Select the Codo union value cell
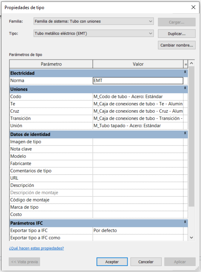Image resolution: width=201 pixels, height=272 pixels. [138, 97]
